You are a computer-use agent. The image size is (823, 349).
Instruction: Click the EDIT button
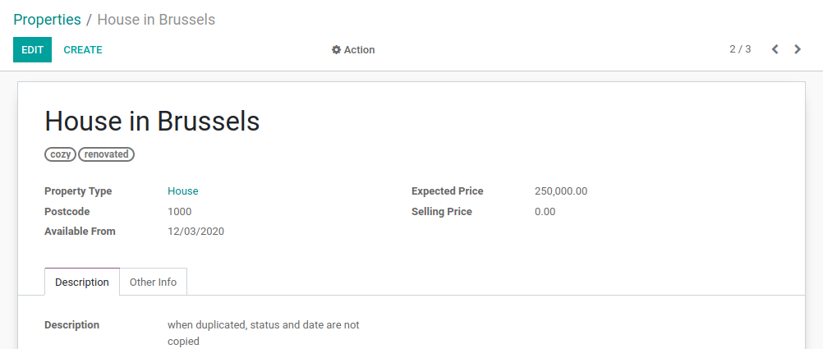click(x=32, y=50)
